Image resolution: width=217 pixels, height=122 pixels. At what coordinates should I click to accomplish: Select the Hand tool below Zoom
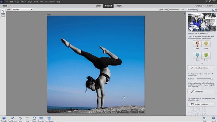[3, 15]
